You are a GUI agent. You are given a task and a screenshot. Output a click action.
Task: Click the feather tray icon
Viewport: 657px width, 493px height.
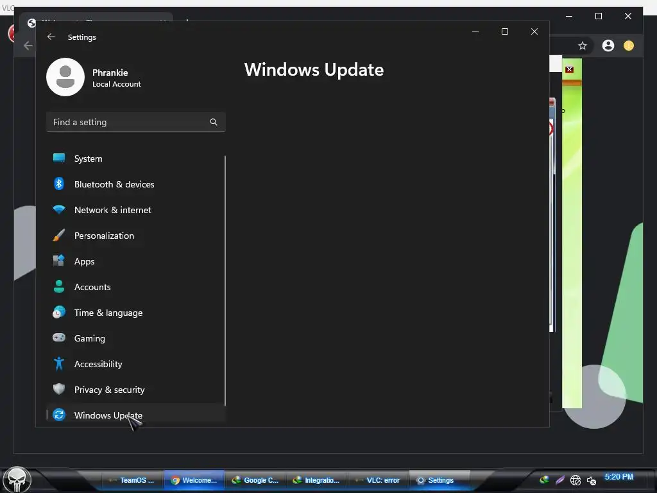click(559, 480)
